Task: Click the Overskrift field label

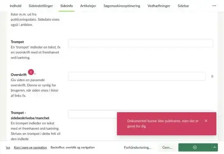Action: point(19,75)
